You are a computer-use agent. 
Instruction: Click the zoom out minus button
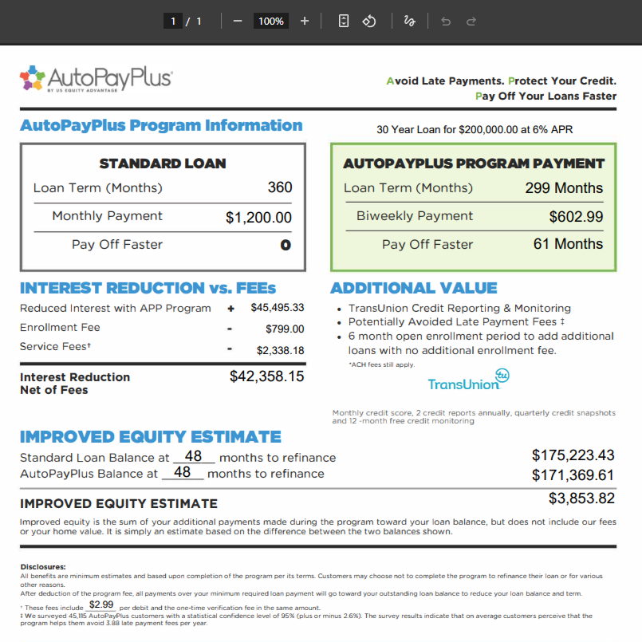[237, 22]
